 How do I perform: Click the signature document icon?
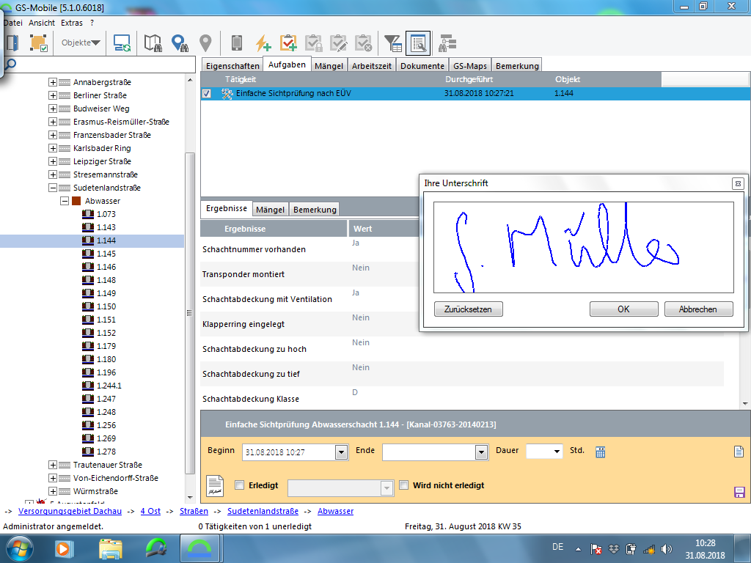pos(214,485)
